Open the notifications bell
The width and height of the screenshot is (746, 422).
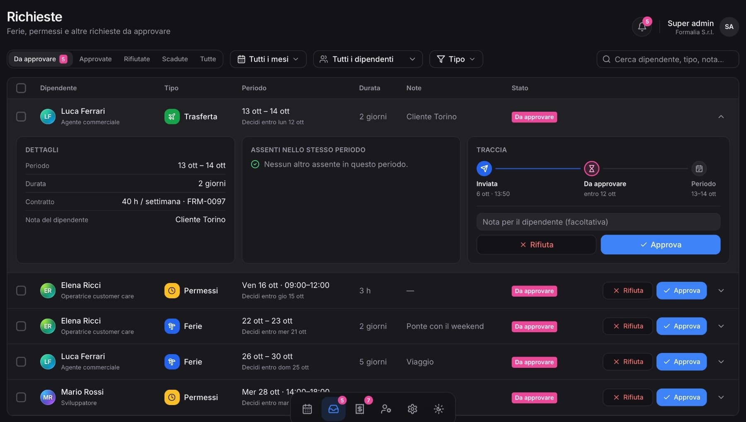tap(642, 27)
